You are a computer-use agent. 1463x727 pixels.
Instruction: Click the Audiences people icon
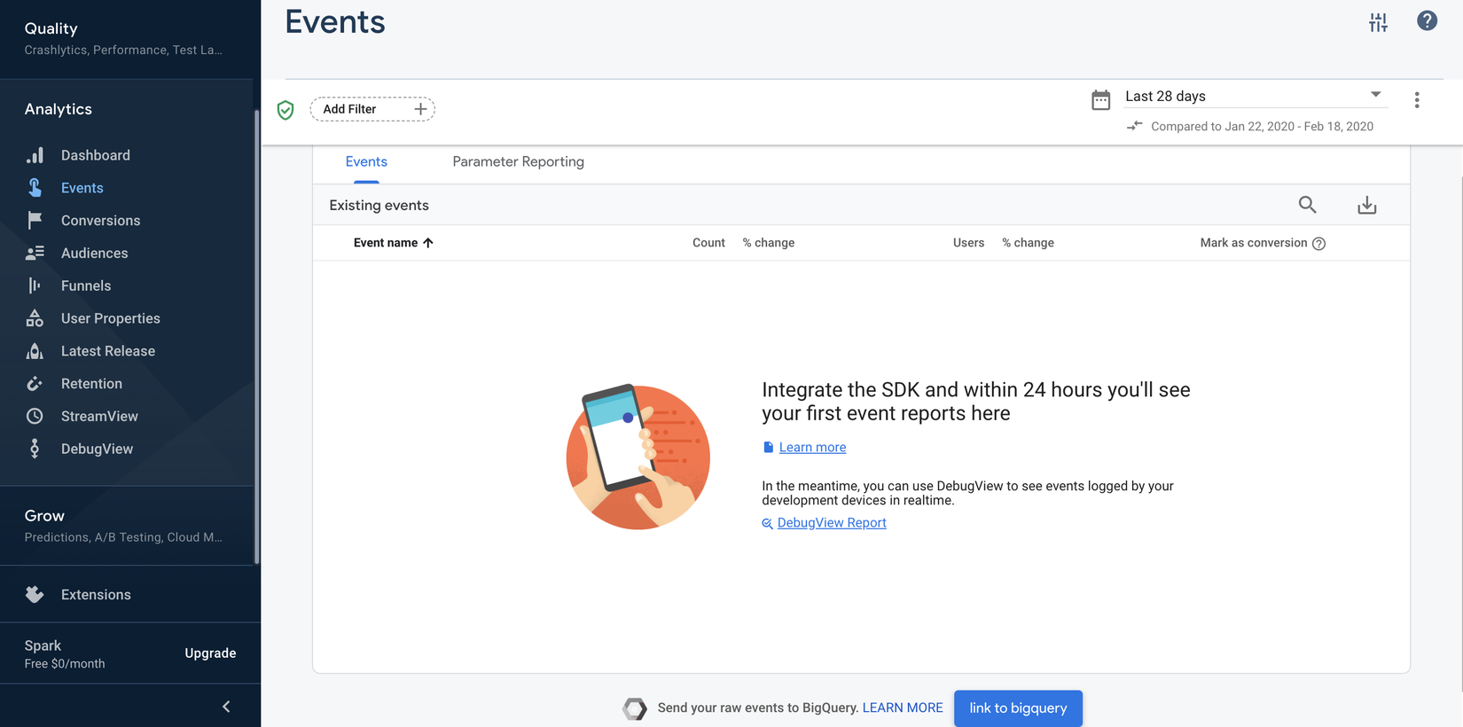(35, 253)
